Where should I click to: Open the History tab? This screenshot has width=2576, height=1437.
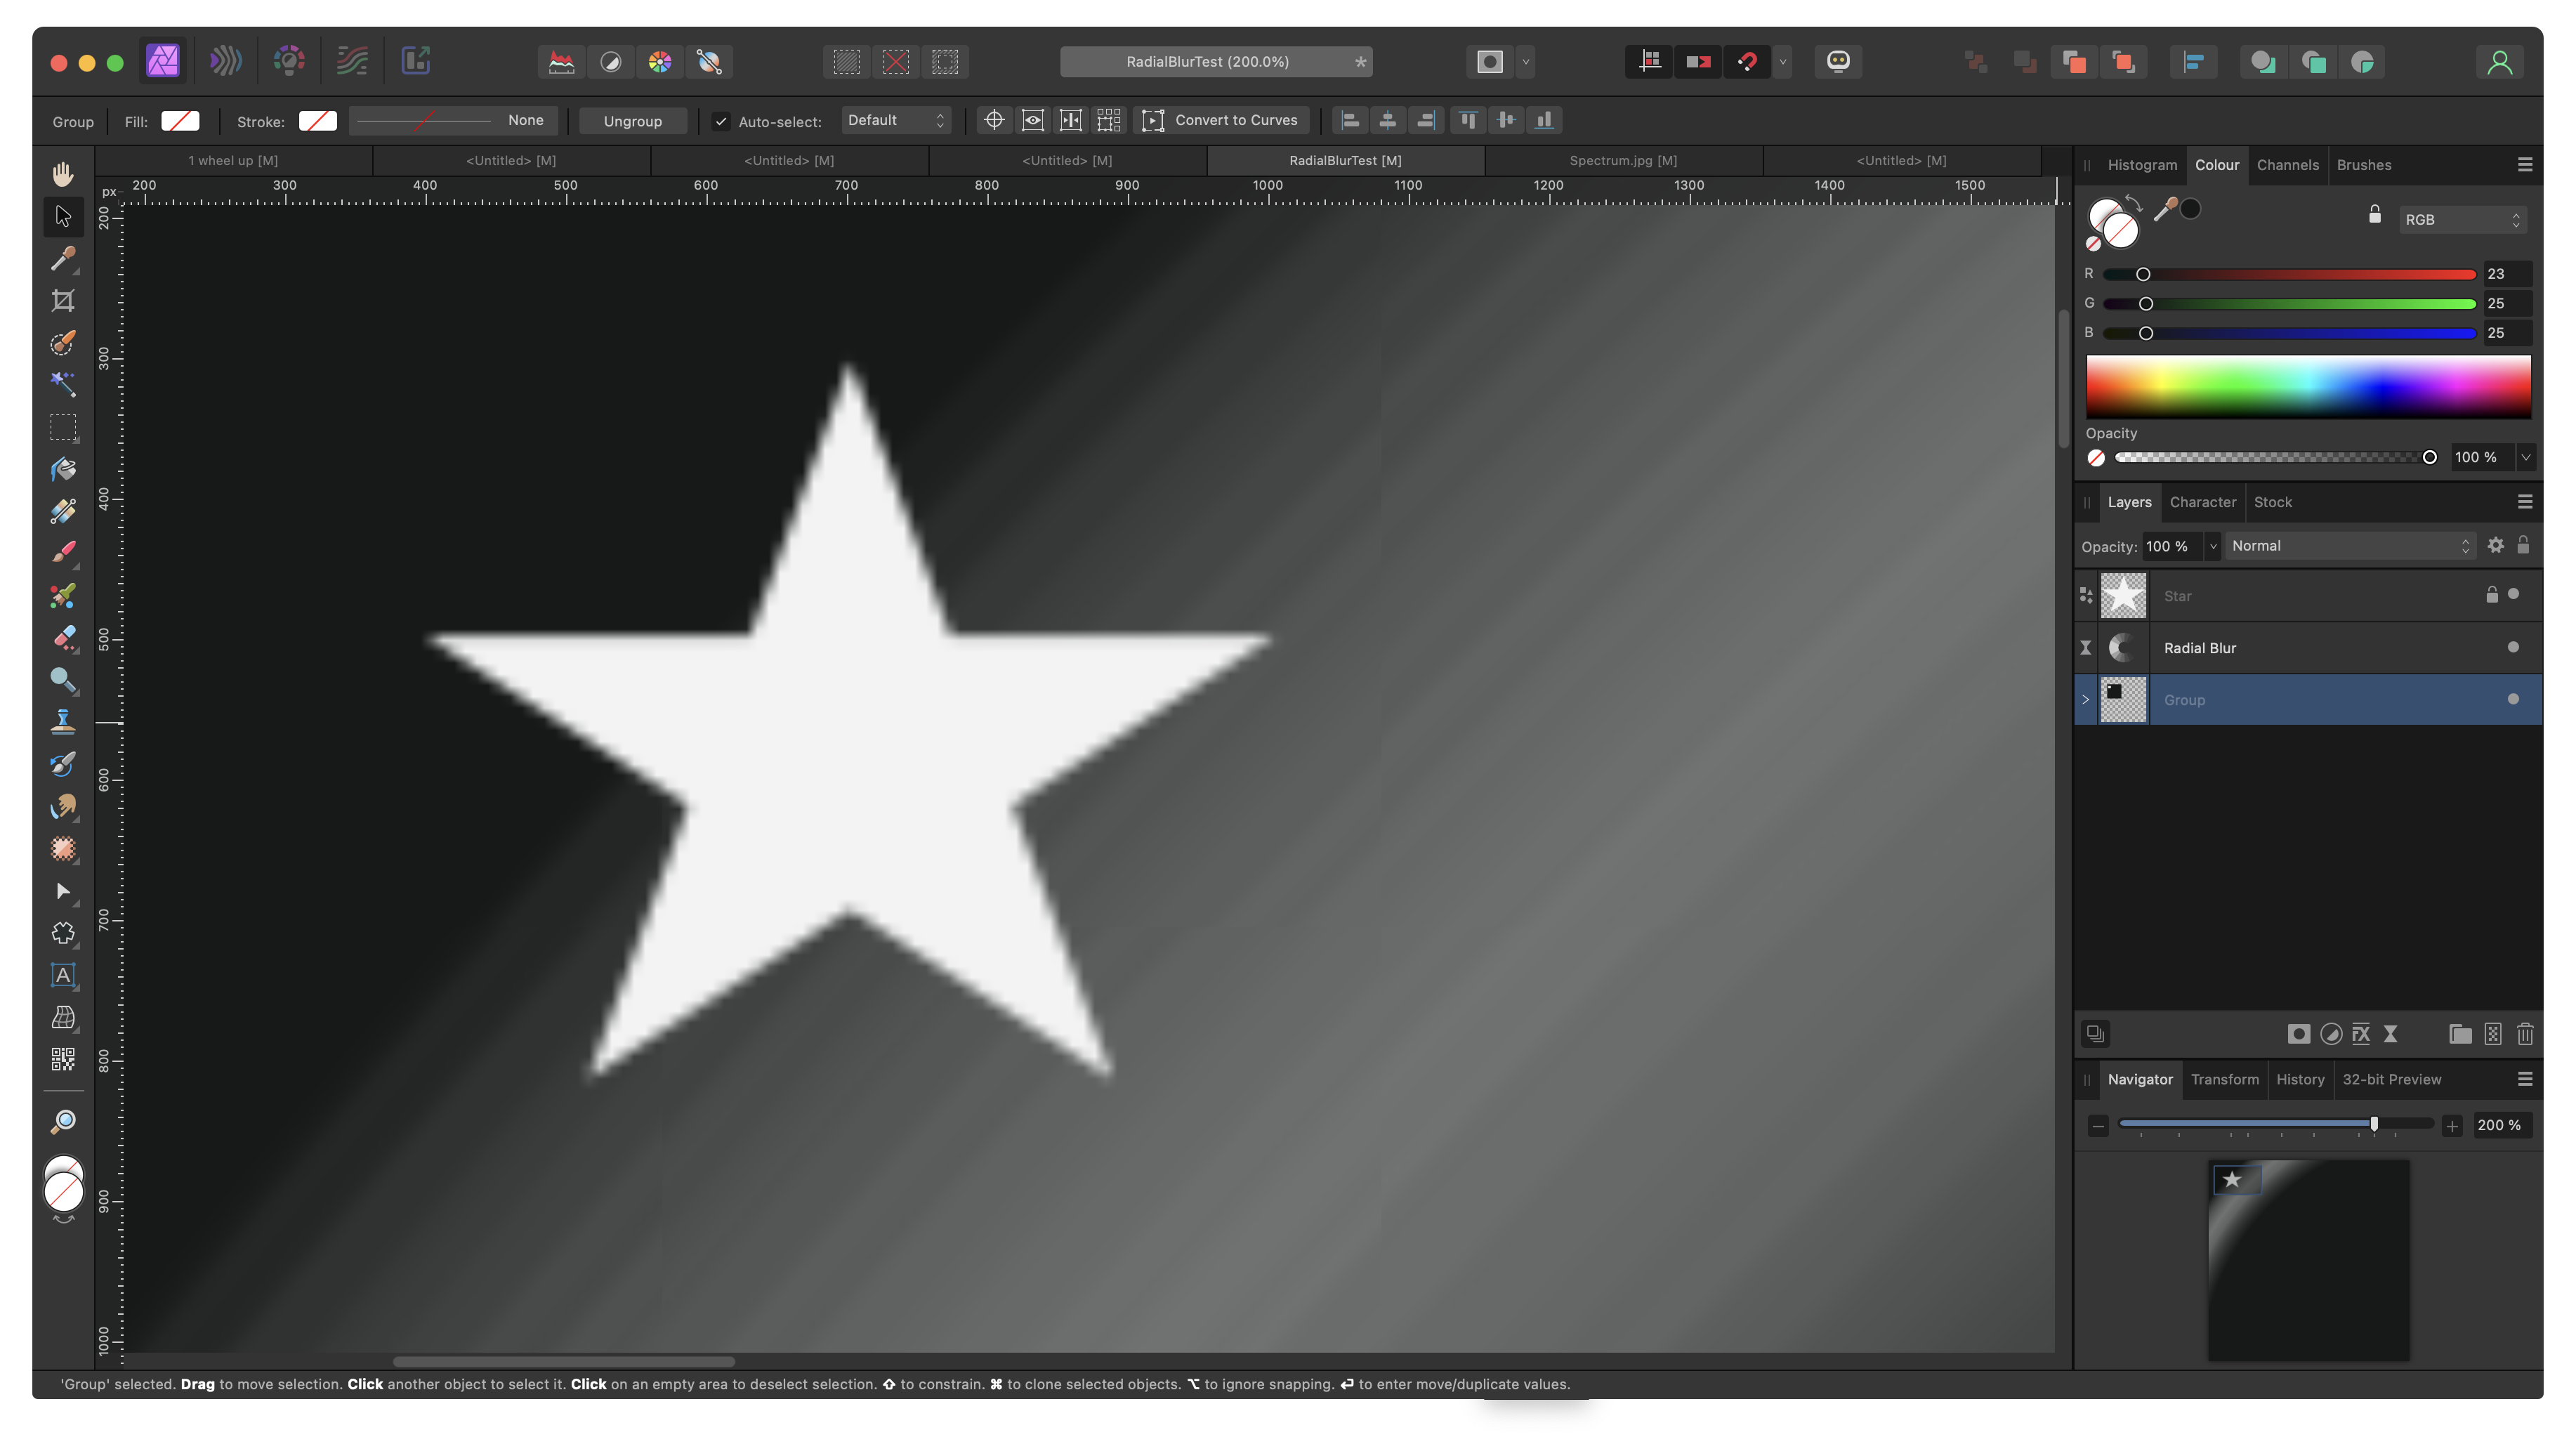tap(2300, 1079)
